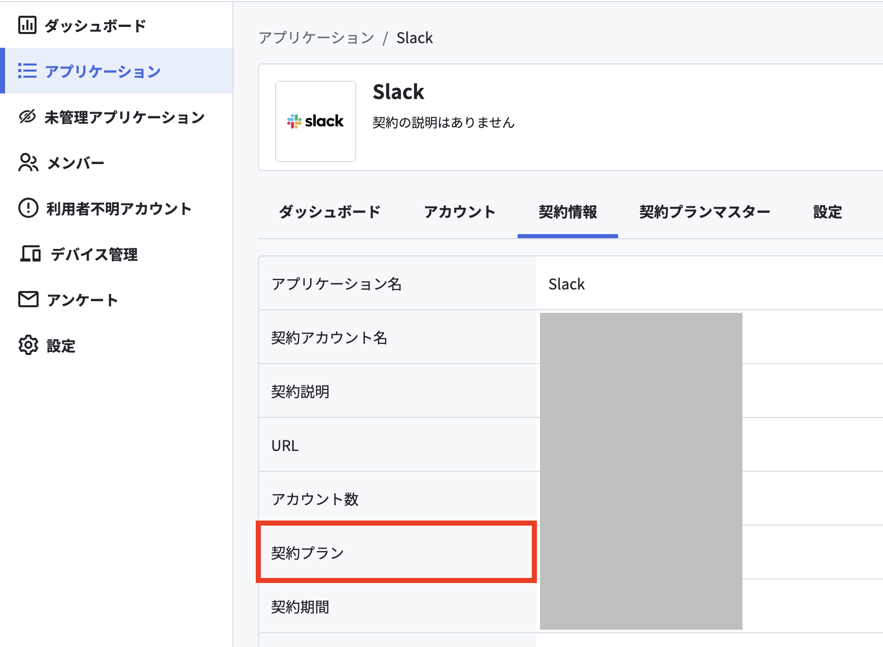Click the exclamation unknown accounts icon

pos(28,208)
